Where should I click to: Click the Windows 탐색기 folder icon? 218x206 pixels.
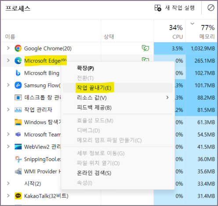(18, 122)
